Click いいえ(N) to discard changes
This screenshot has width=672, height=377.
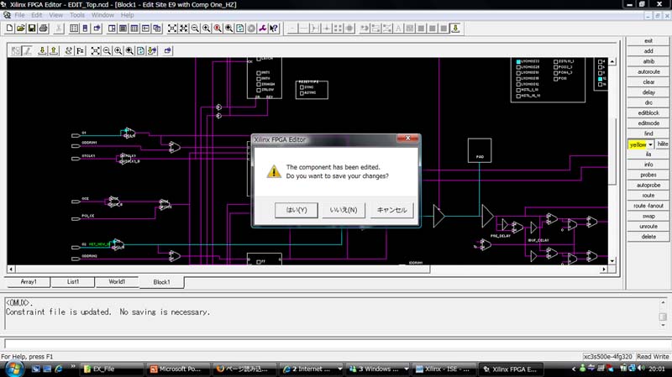point(344,210)
